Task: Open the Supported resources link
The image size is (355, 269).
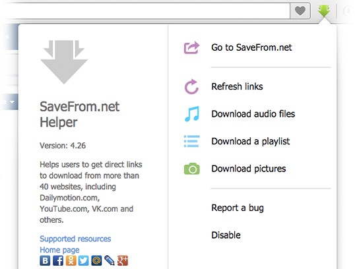Action: pyautogui.click(x=75, y=239)
